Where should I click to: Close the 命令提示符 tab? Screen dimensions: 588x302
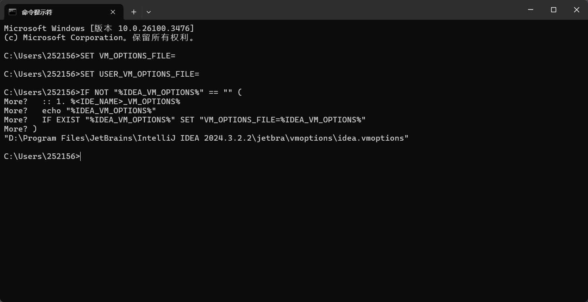(113, 12)
